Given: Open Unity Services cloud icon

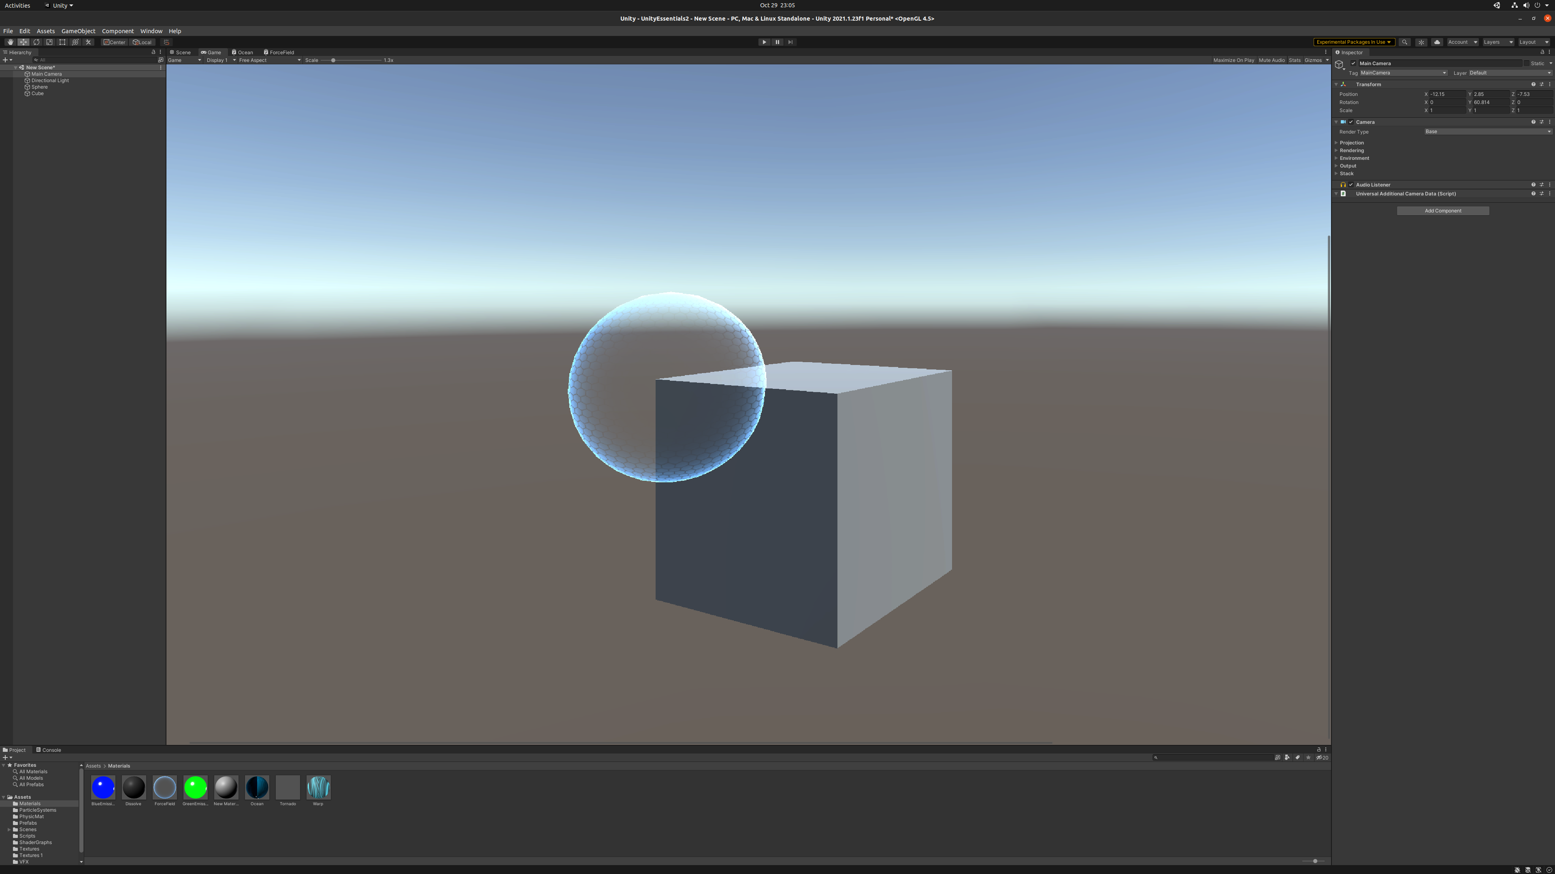Looking at the screenshot, I should 1437,42.
